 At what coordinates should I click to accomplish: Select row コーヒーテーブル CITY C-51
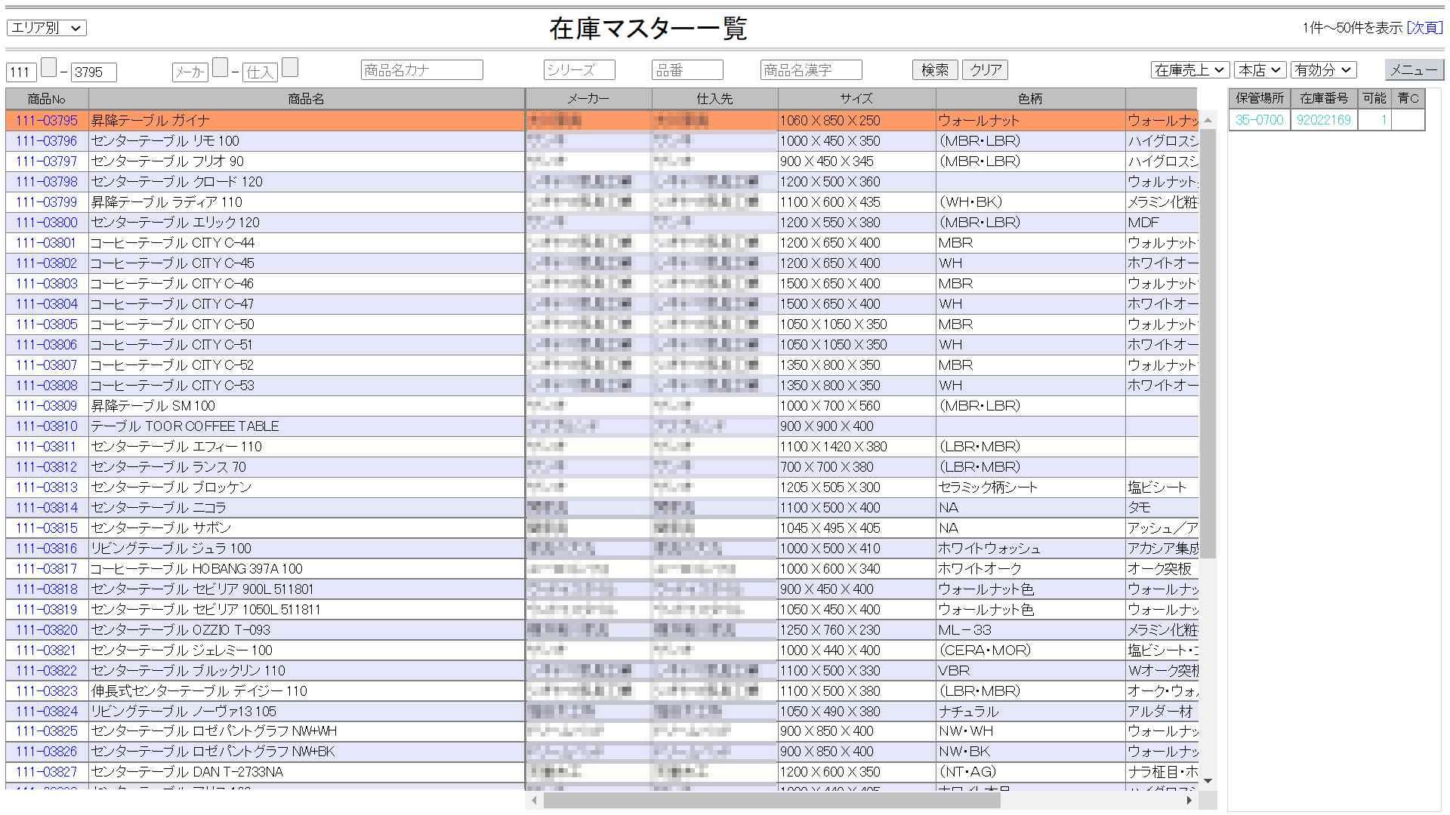click(x=601, y=345)
